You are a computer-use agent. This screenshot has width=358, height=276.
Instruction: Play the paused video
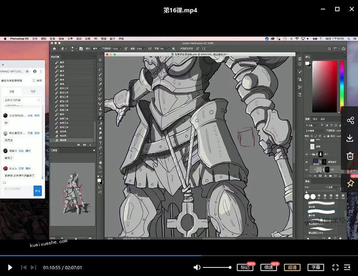10,268
